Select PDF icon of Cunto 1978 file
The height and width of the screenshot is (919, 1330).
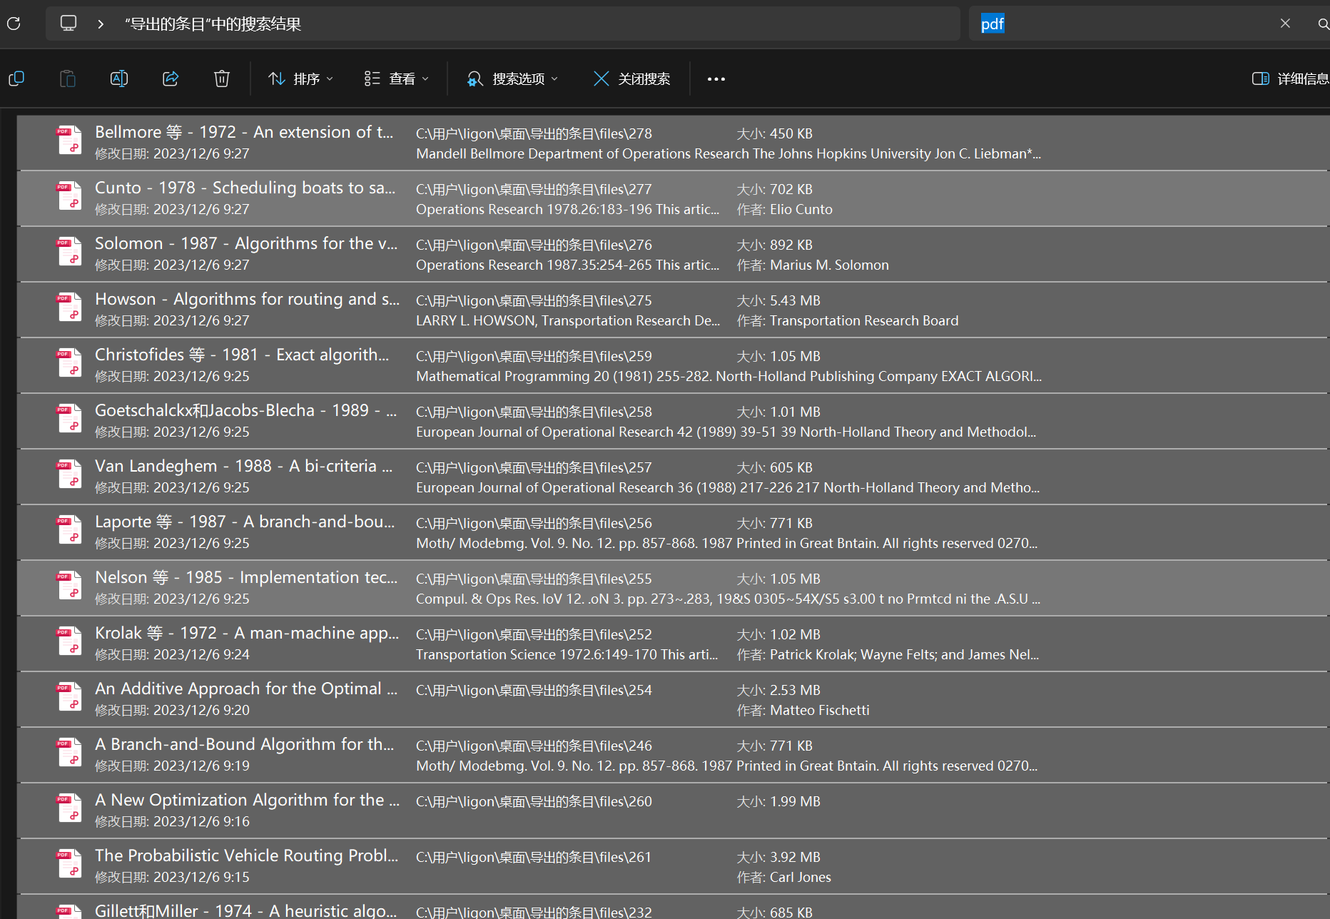(x=70, y=196)
